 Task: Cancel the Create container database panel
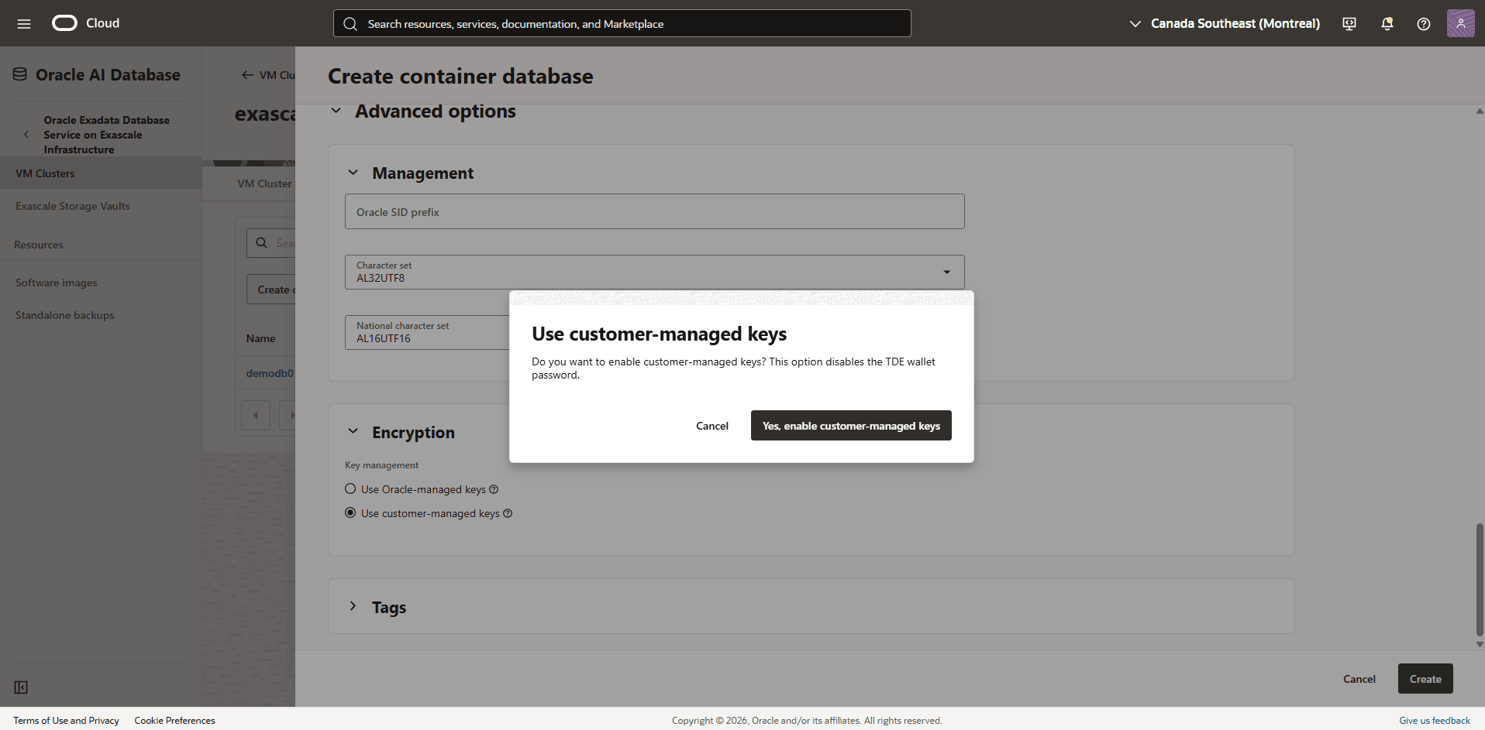point(1359,679)
